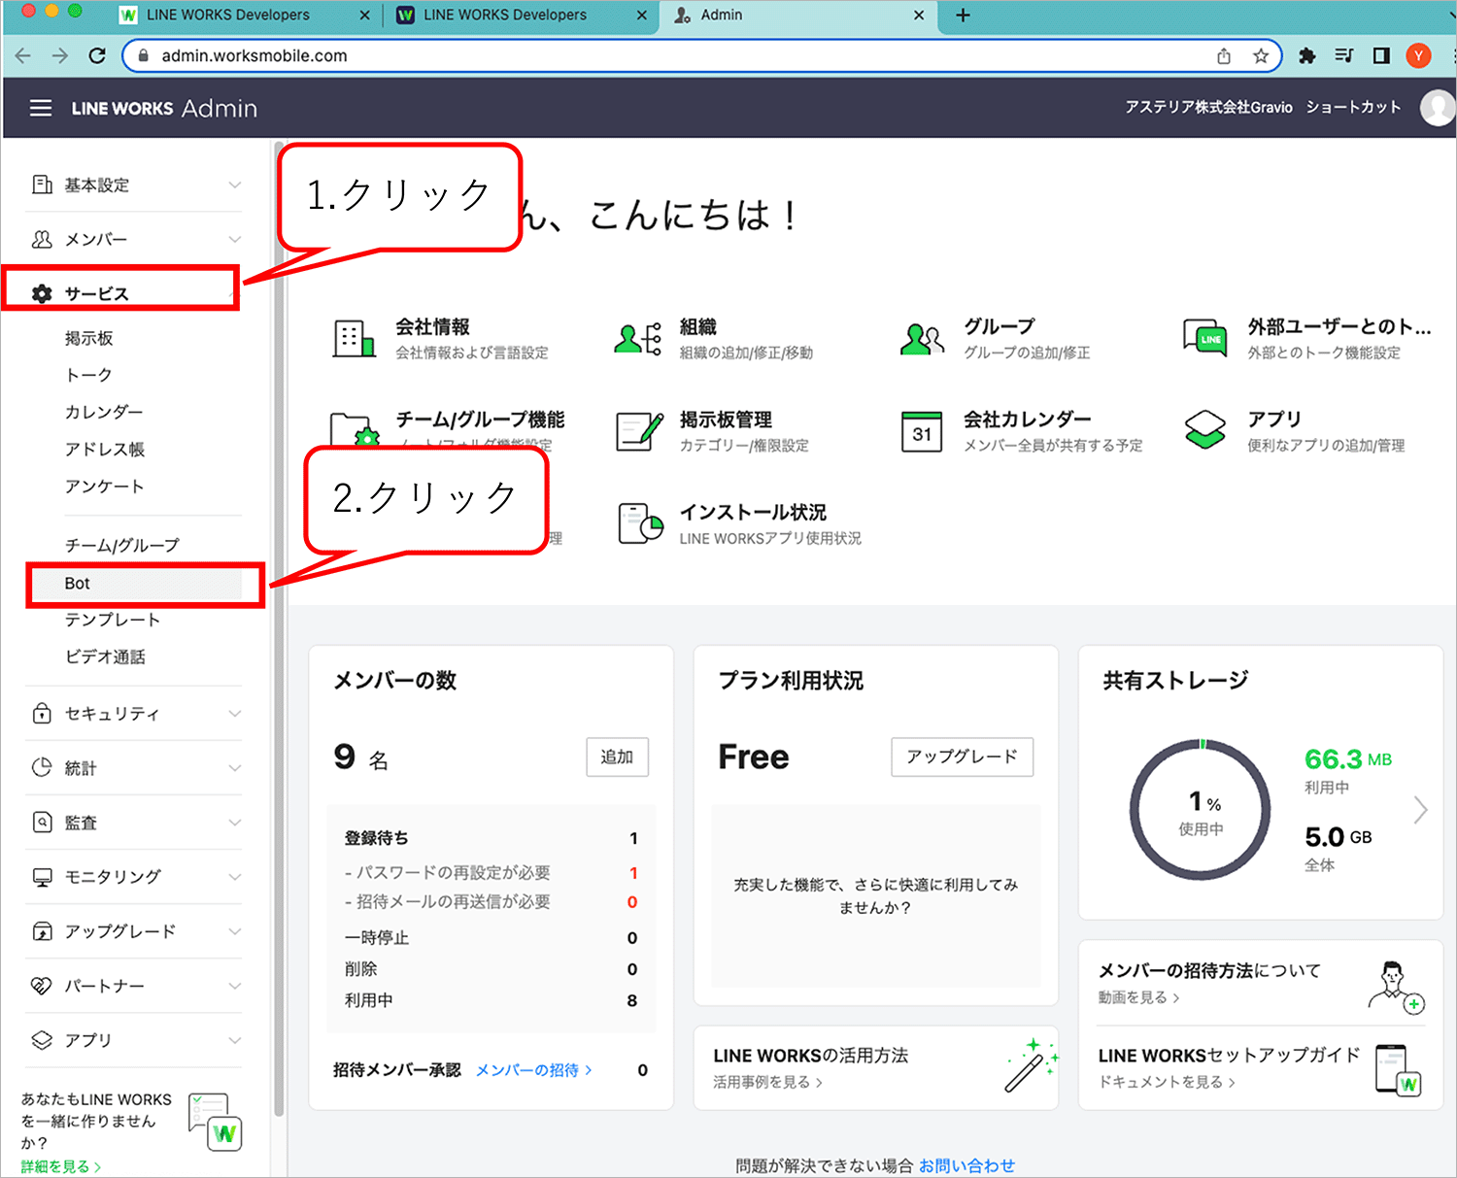This screenshot has height=1178, width=1457.
Task: Open browser extensions puzzle icon
Action: click(x=1307, y=55)
